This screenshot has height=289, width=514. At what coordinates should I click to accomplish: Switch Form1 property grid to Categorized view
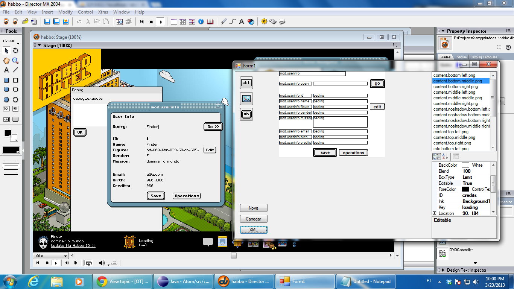coord(436,157)
